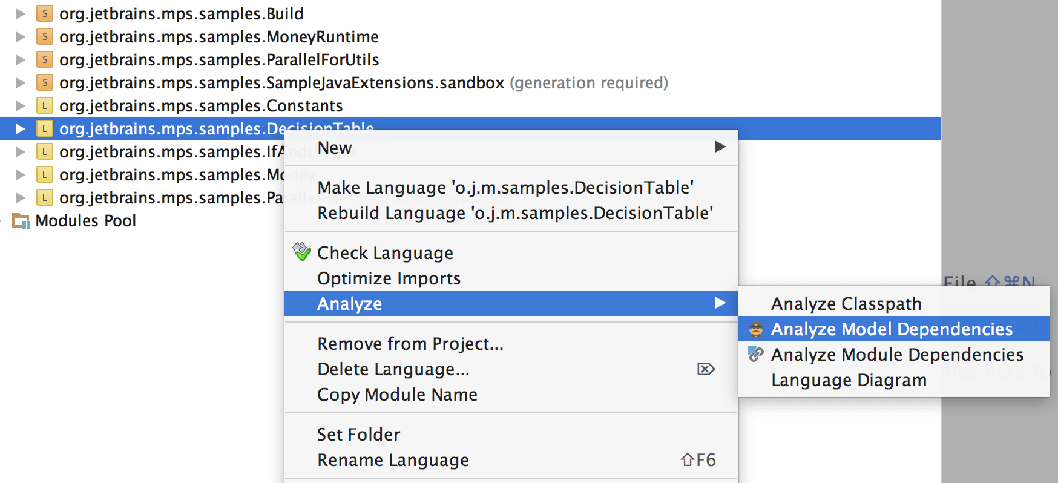Select Analyze Classpath in submenu

(x=846, y=304)
